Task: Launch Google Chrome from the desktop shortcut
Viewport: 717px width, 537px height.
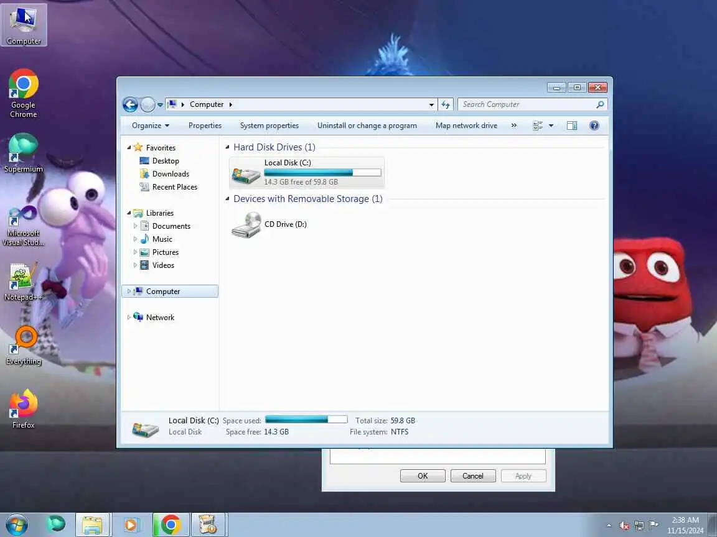Action: pos(23,93)
